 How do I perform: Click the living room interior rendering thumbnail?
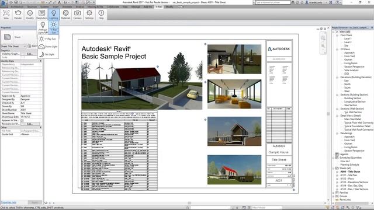pos(234,94)
